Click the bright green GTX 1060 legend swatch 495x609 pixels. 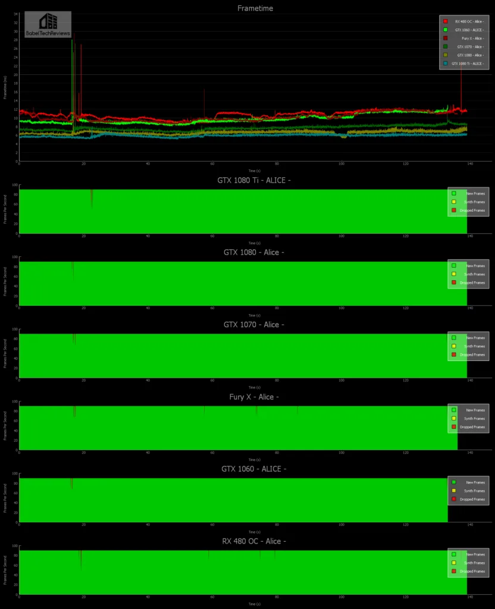tap(445, 30)
